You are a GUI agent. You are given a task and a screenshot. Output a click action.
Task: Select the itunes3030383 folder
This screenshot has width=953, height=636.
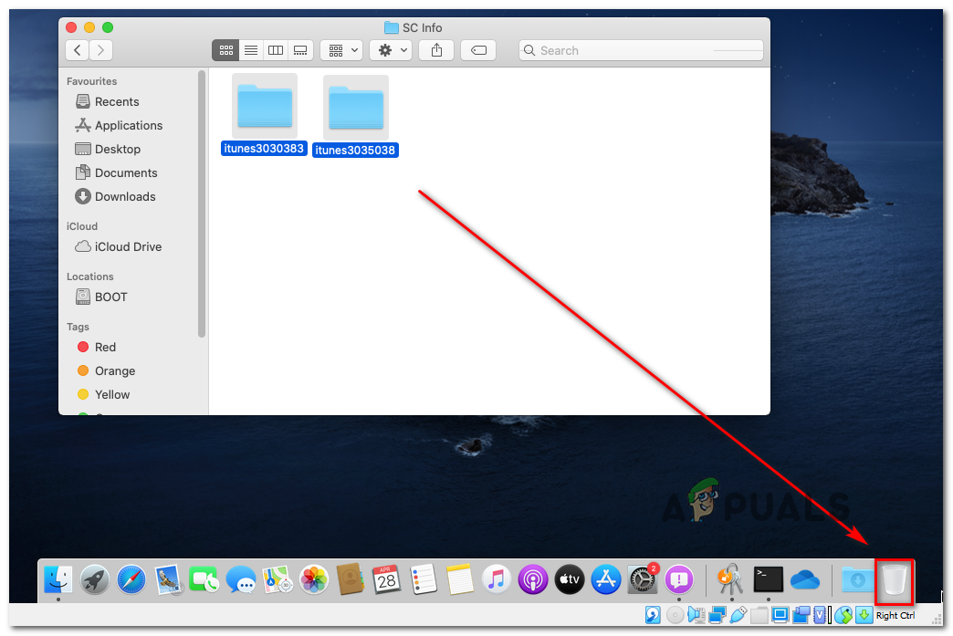click(x=264, y=114)
